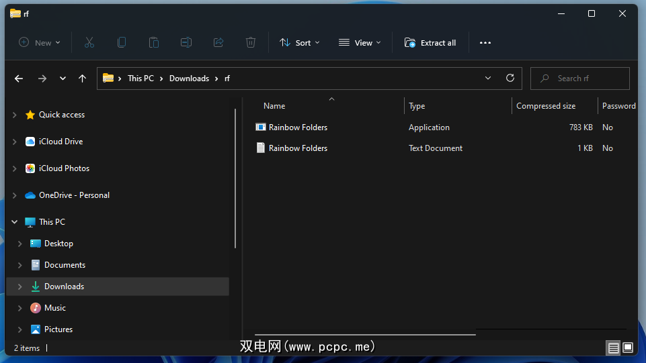
Task: Click the Copy icon in toolbar
Action: point(122,42)
